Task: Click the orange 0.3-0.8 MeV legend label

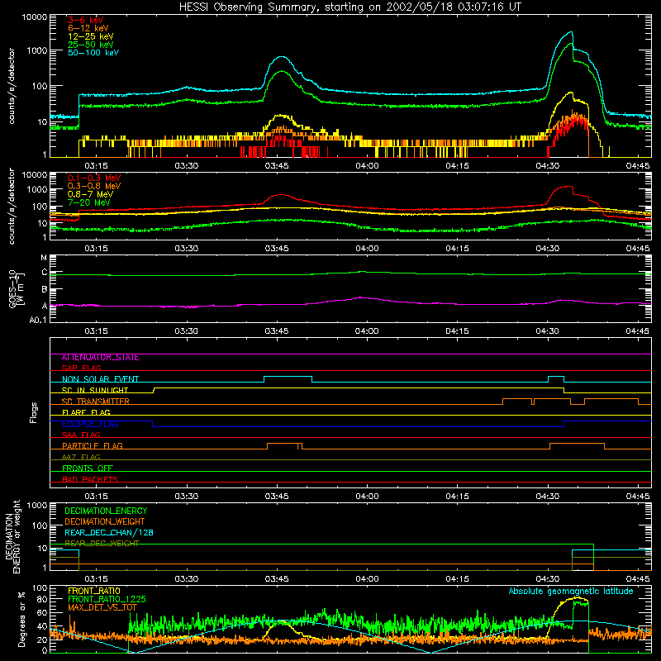Action: pyautogui.click(x=94, y=187)
